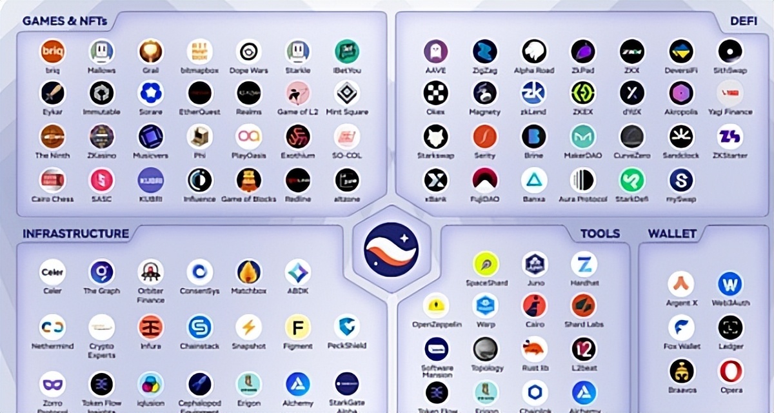Select the Phi project icon
This screenshot has width=774, height=413.
[200, 137]
